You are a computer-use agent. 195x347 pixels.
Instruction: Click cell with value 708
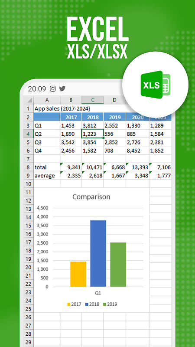(x=114, y=151)
